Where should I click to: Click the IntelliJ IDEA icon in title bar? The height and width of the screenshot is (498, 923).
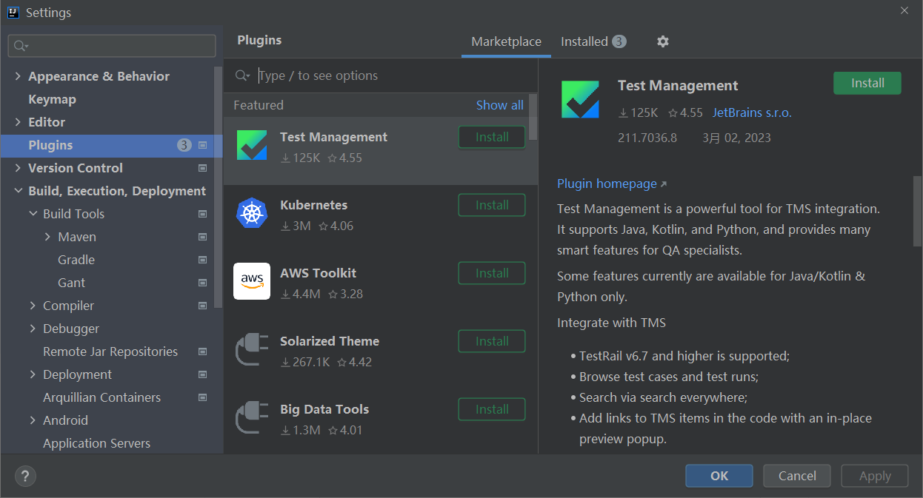pyautogui.click(x=13, y=12)
